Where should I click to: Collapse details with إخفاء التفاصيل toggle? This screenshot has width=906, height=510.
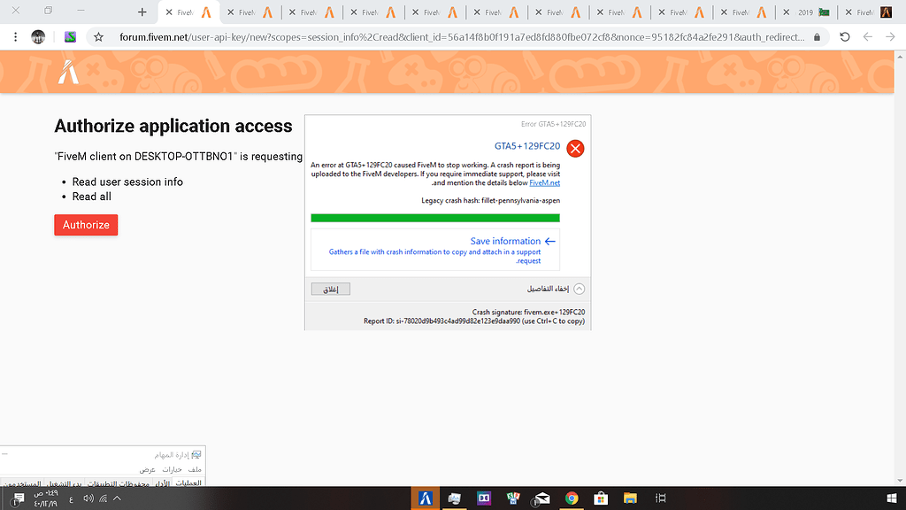coord(556,289)
